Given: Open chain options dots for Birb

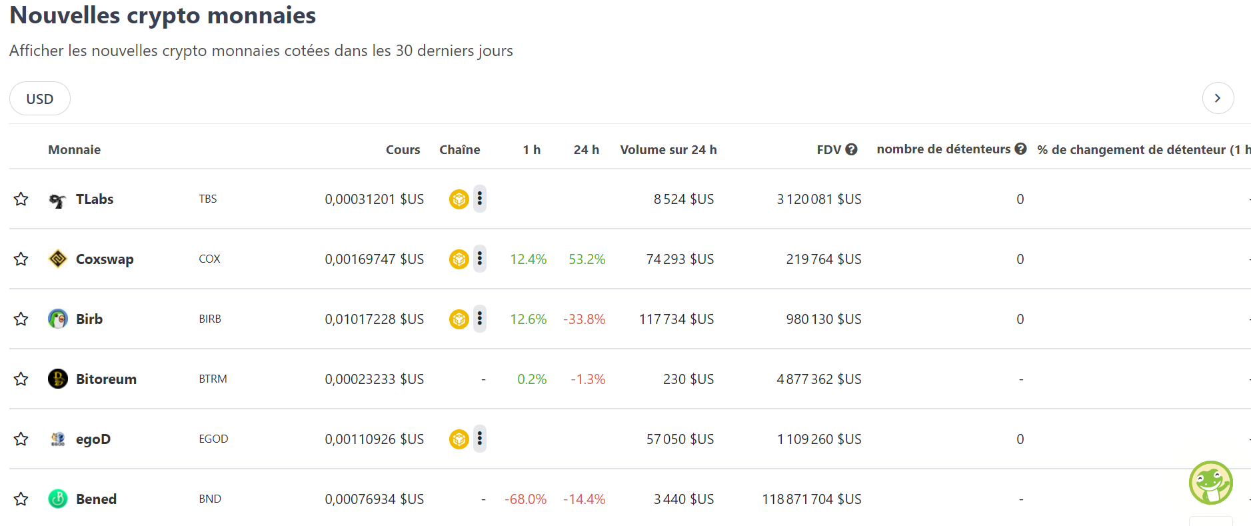Looking at the screenshot, I should point(480,319).
